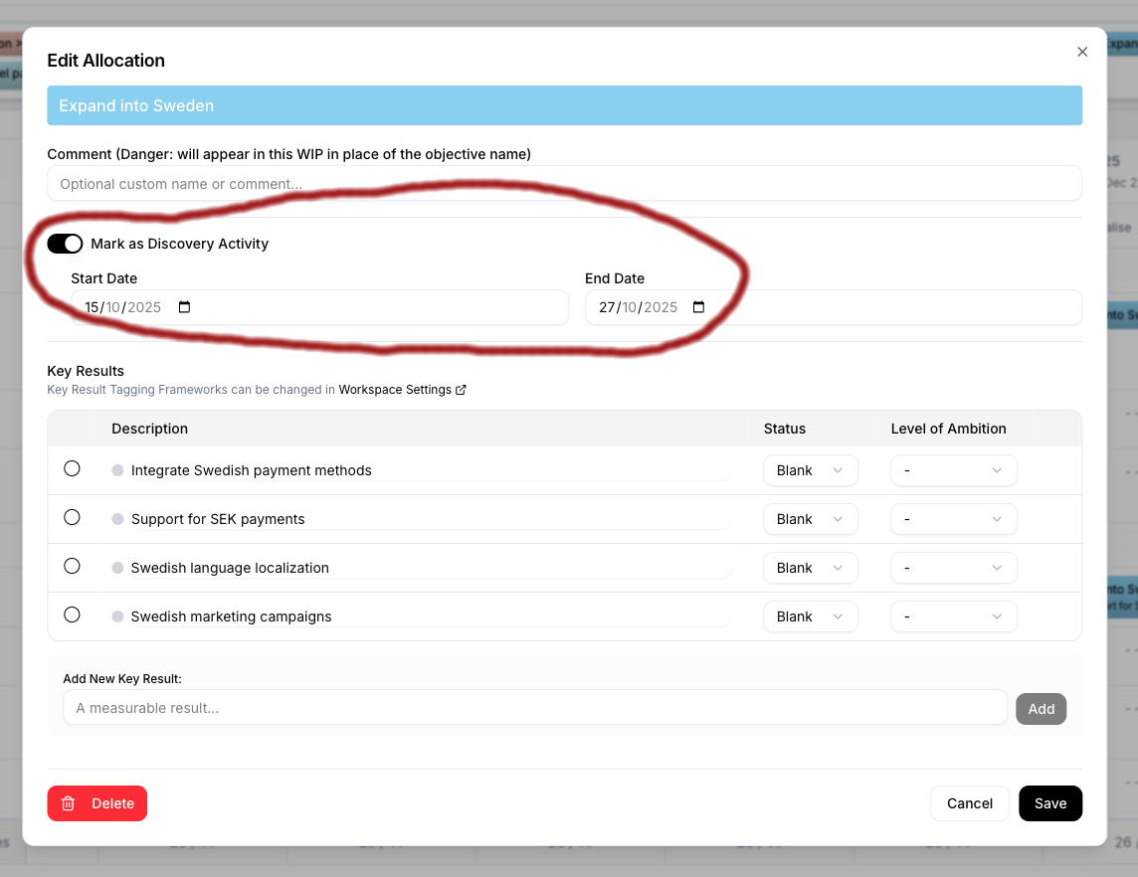Save the allocation changes
This screenshot has width=1138, height=877.
pos(1050,802)
